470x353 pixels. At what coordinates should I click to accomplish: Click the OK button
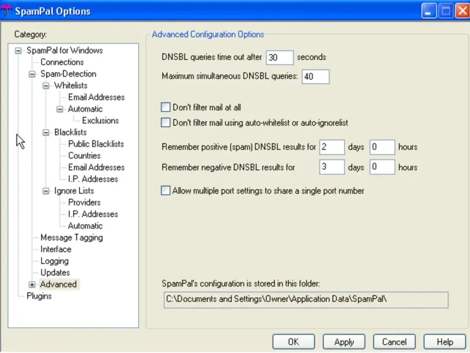coord(293,342)
